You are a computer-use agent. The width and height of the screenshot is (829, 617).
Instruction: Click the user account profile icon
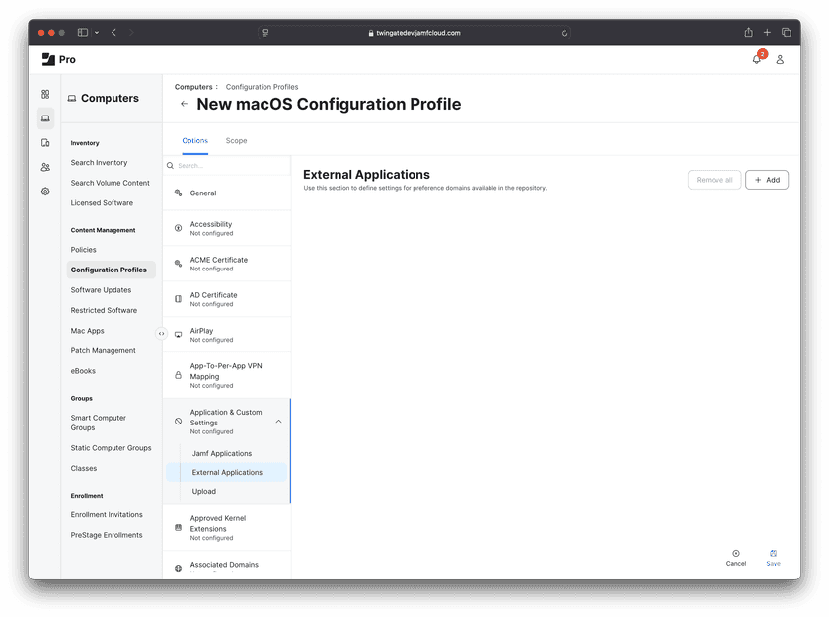point(780,59)
